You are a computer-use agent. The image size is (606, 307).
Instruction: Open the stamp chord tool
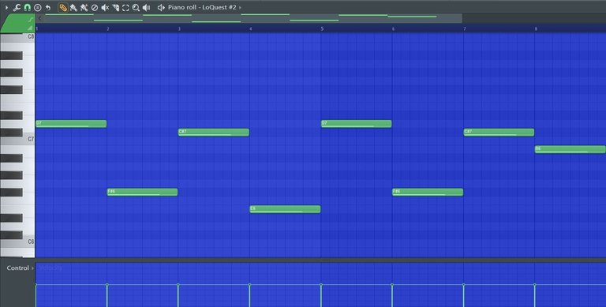point(38,7)
